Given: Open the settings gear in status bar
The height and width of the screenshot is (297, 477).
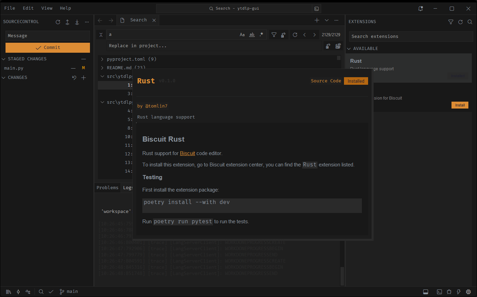Looking at the screenshot, I should (468, 292).
